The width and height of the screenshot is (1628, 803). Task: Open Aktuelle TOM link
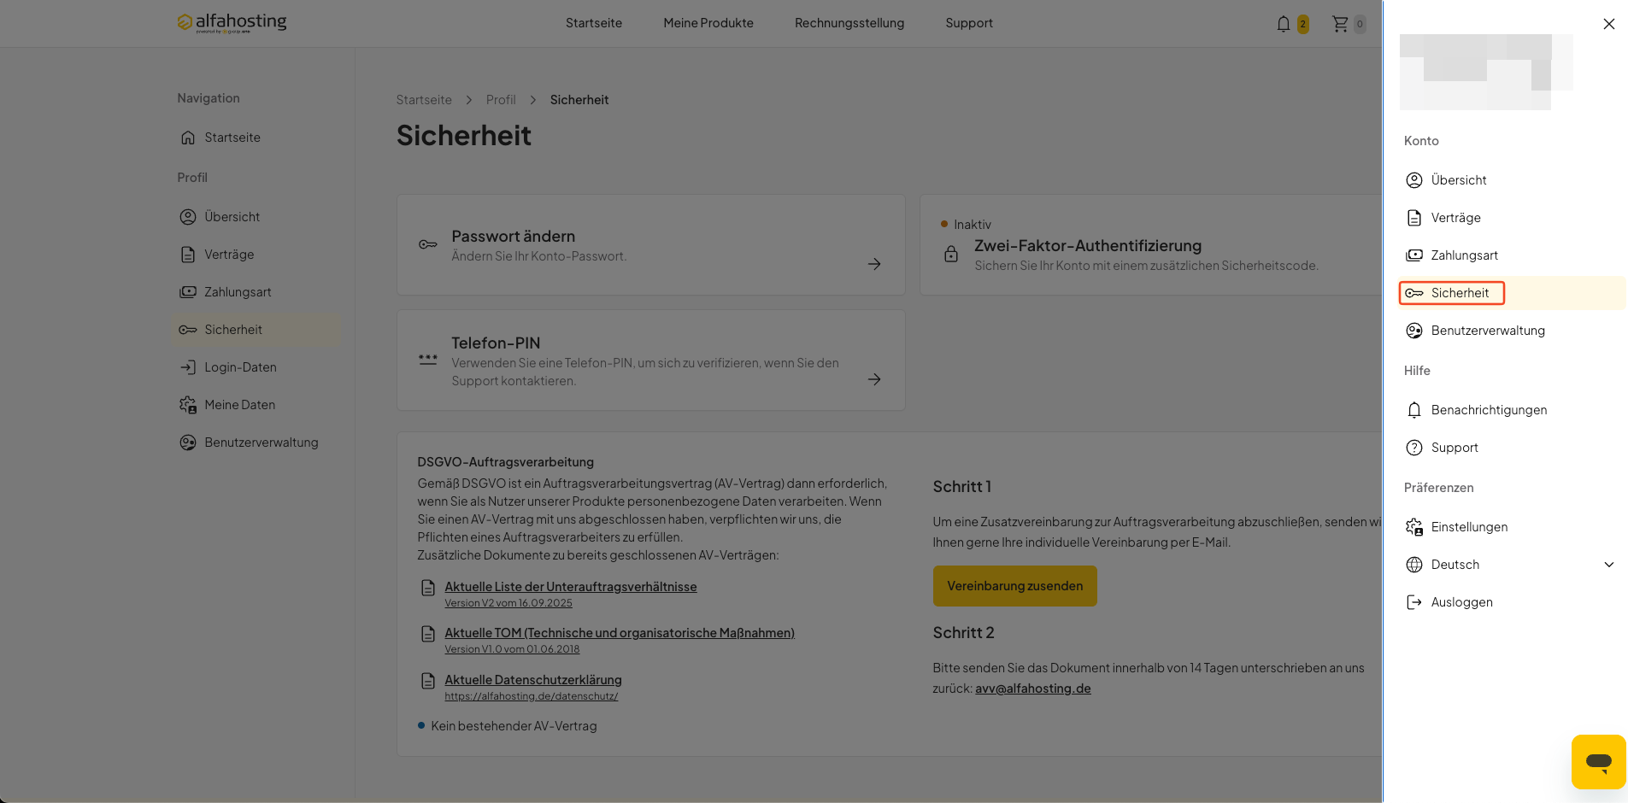tap(620, 633)
